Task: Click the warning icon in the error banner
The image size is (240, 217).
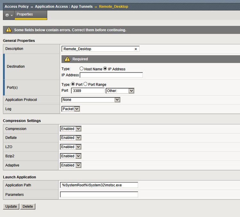Action: [x=8, y=30]
